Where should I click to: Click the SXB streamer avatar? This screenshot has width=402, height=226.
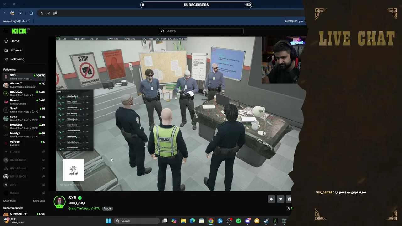click(x=60, y=202)
